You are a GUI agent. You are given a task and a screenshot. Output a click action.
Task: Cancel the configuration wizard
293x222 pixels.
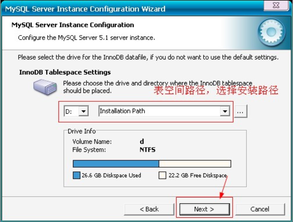click(260, 209)
